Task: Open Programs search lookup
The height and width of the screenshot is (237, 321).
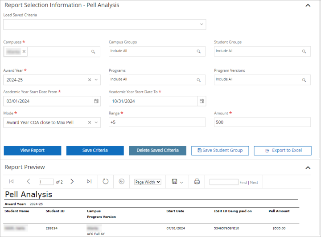Action: click(198, 80)
